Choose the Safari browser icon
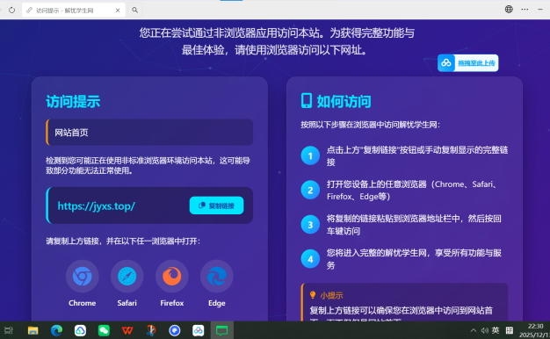The image size is (550, 339). pyautogui.click(x=127, y=277)
